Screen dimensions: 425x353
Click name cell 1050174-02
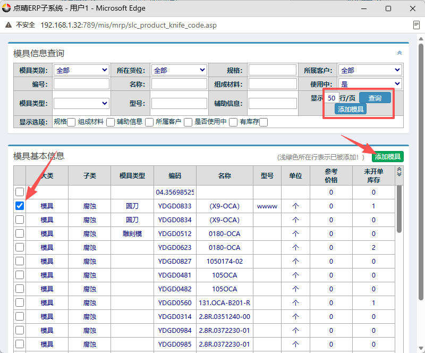click(x=224, y=261)
